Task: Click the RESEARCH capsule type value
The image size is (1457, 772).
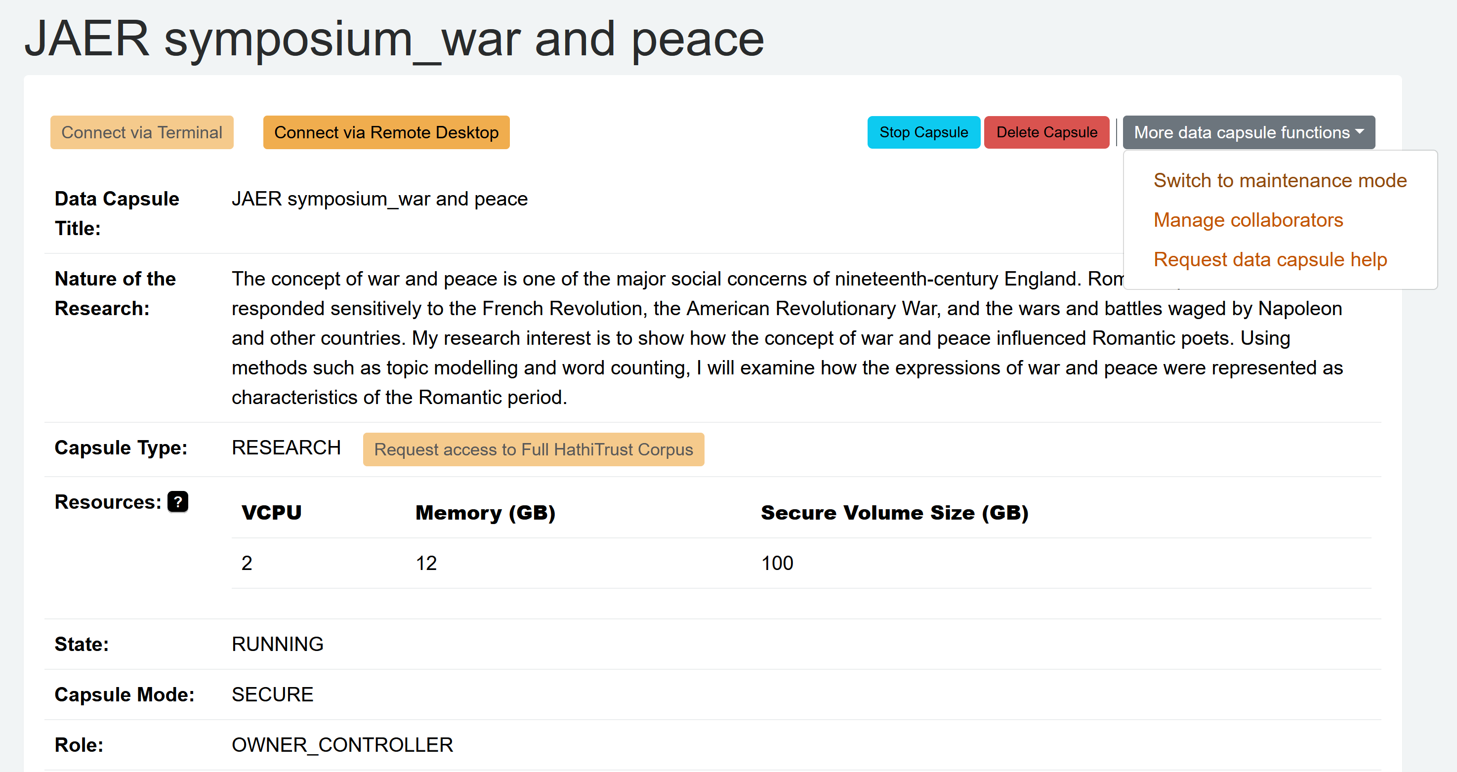Action: 286,448
